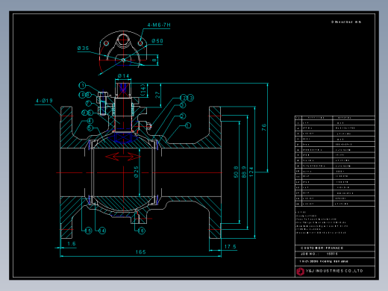The image size is (388, 291).
Task: Click the Ø14 stem diameter dimension
Action: click(123, 75)
